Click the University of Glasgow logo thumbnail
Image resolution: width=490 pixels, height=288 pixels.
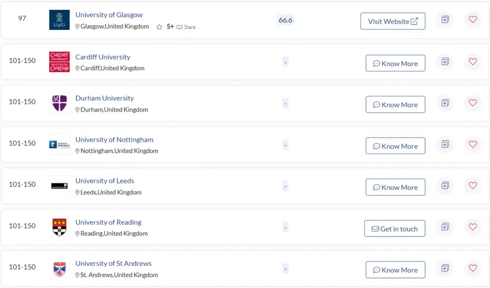59,20
